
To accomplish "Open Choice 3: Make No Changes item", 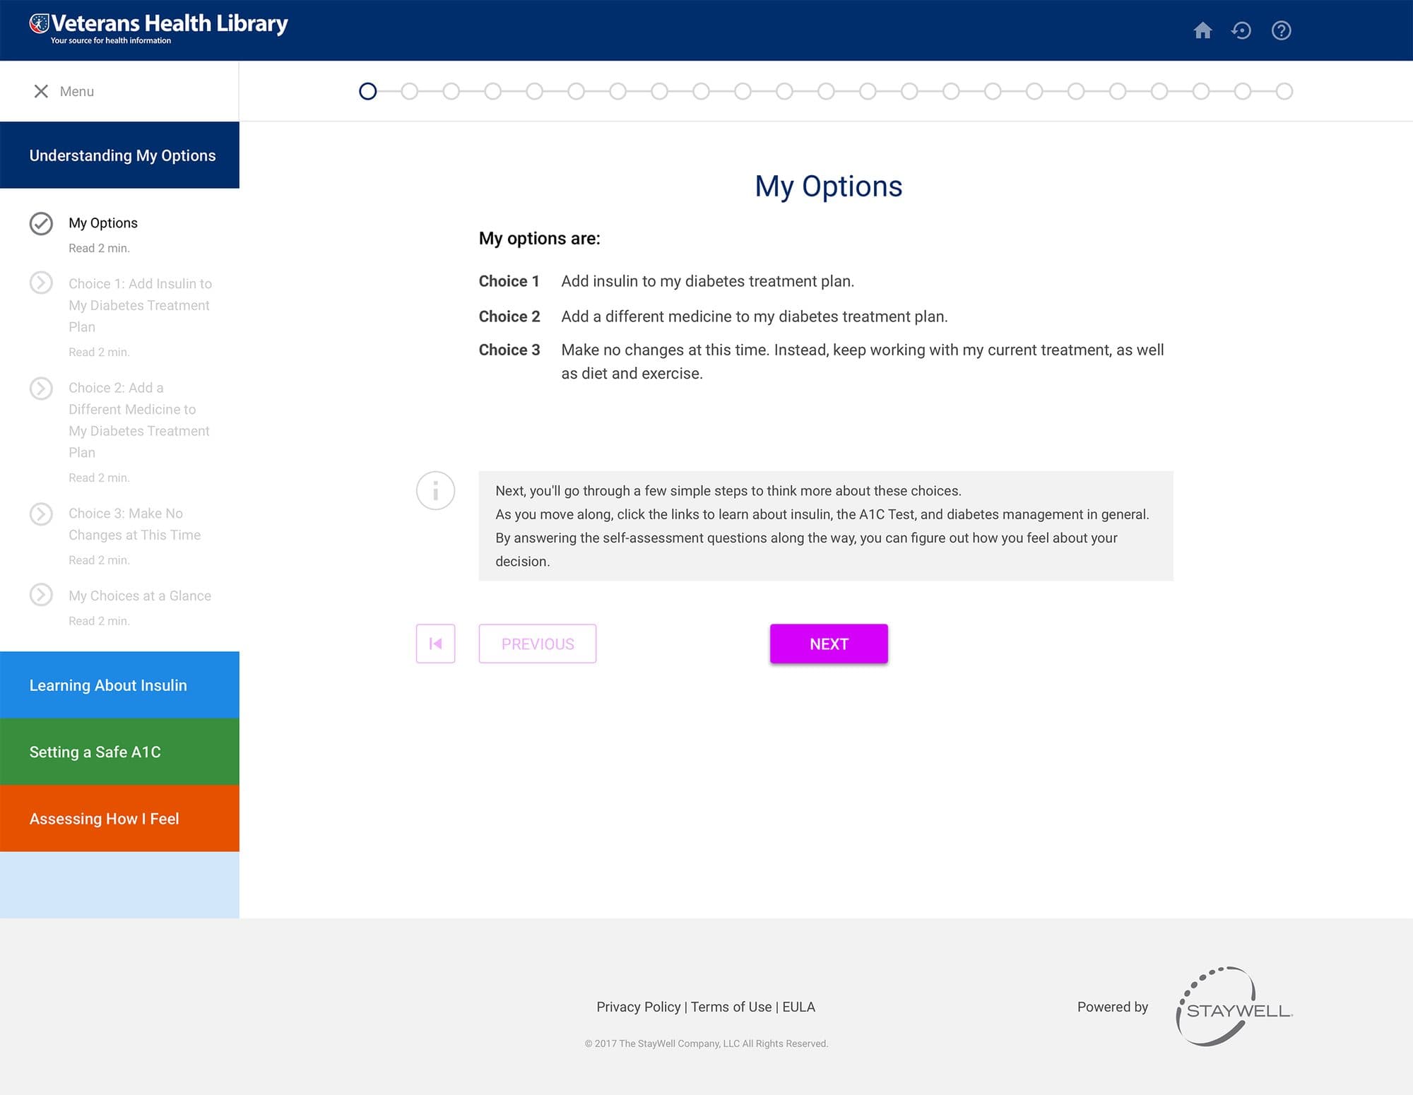I will [x=134, y=524].
